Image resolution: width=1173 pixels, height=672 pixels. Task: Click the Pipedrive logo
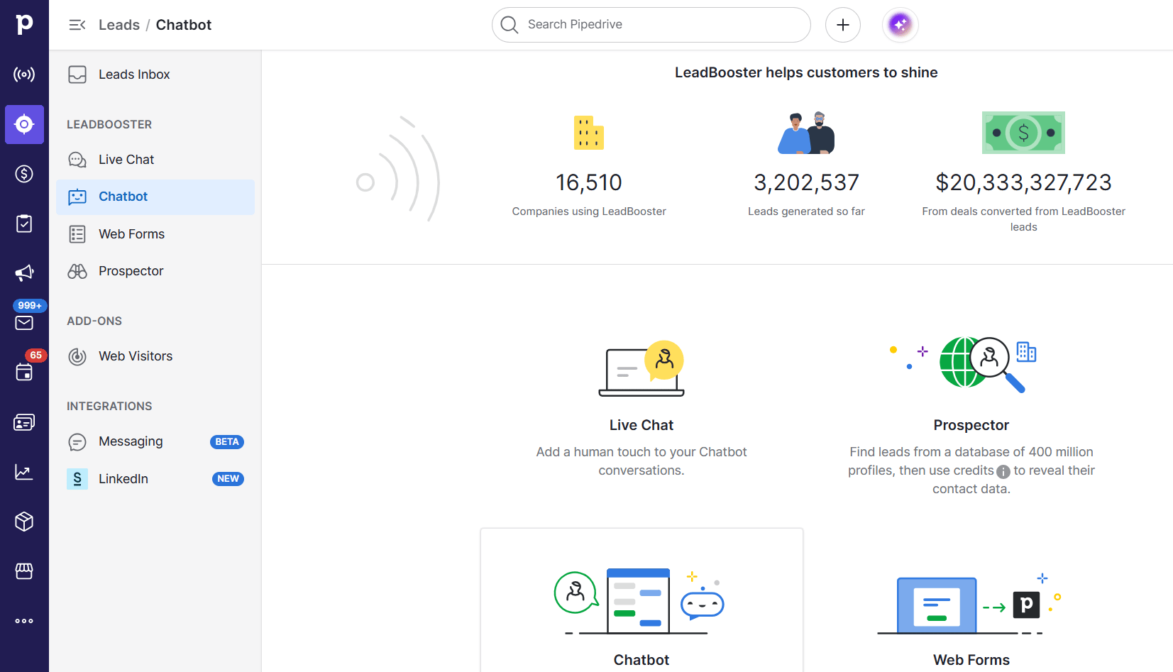[24, 23]
